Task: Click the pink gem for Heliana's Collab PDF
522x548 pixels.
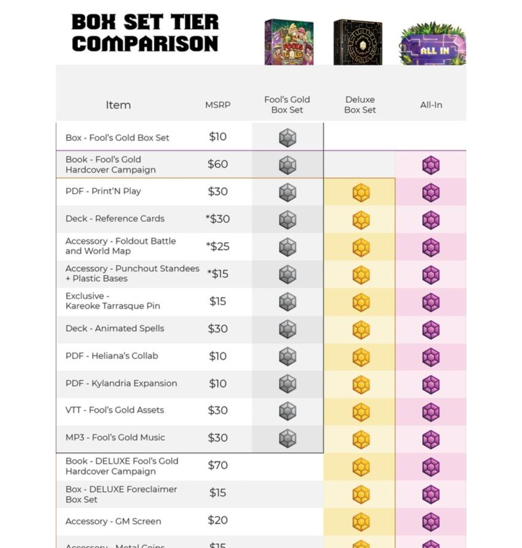Action: [x=431, y=357]
